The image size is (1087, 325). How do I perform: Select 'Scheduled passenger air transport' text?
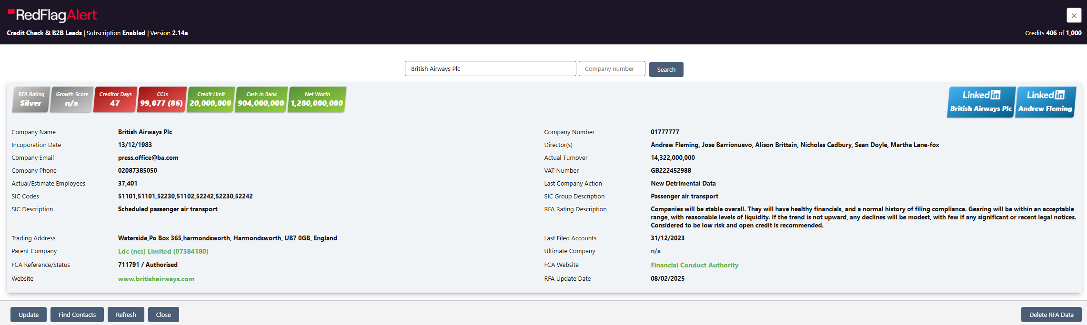point(168,209)
